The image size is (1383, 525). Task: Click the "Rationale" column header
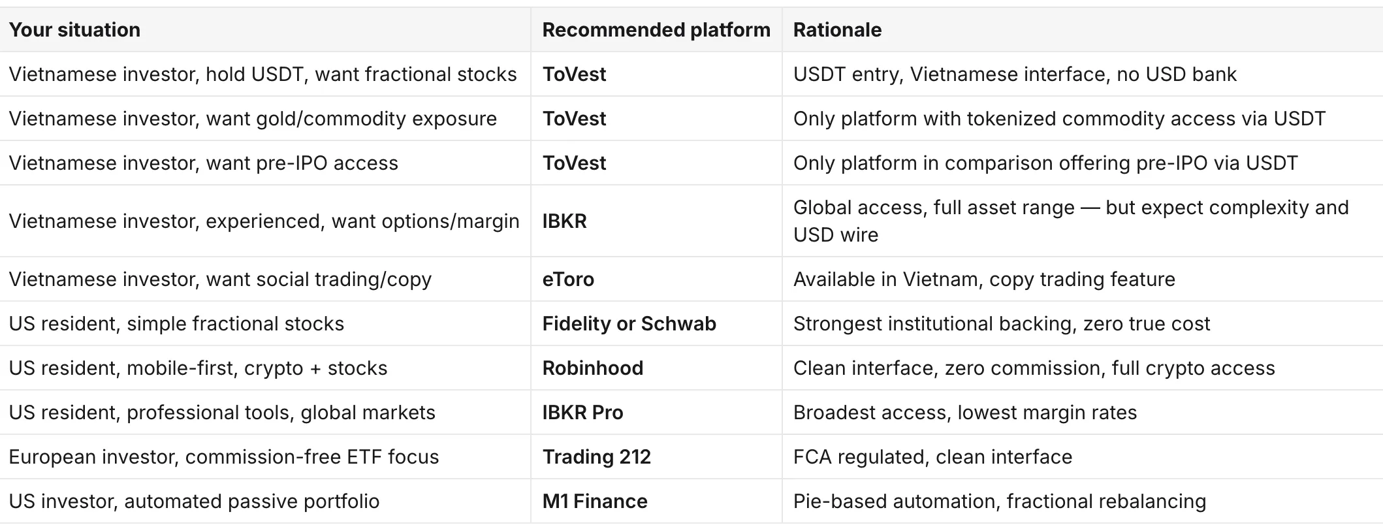(x=837, y=30)
